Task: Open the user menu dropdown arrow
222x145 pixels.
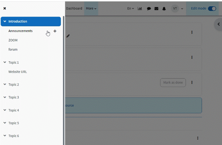Action: [x=182, y=8]
